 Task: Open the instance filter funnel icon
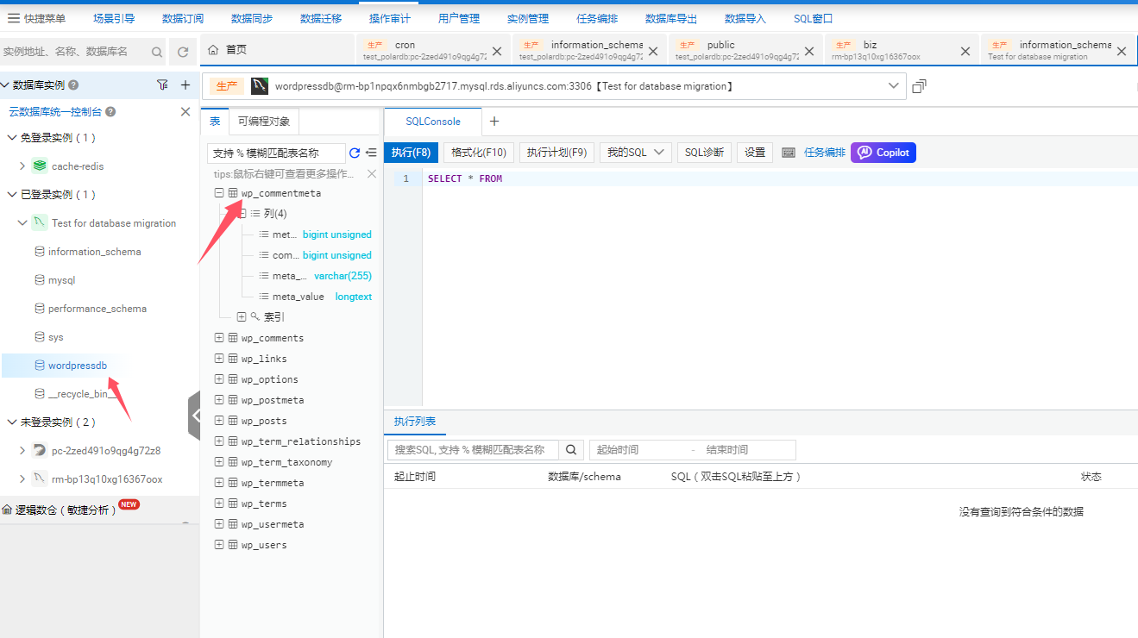pos(162,84)
